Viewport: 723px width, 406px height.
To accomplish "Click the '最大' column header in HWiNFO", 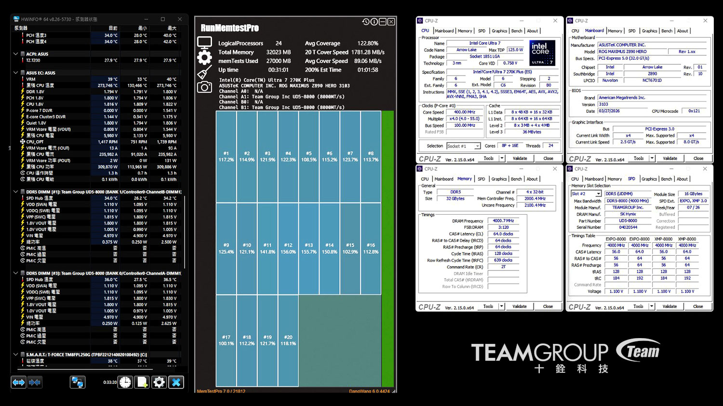I will [172, 28].
